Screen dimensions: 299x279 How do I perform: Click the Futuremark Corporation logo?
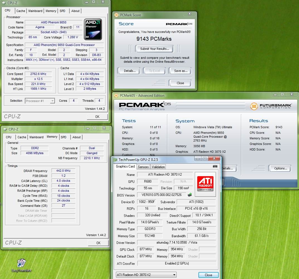[x=271, y=106]
